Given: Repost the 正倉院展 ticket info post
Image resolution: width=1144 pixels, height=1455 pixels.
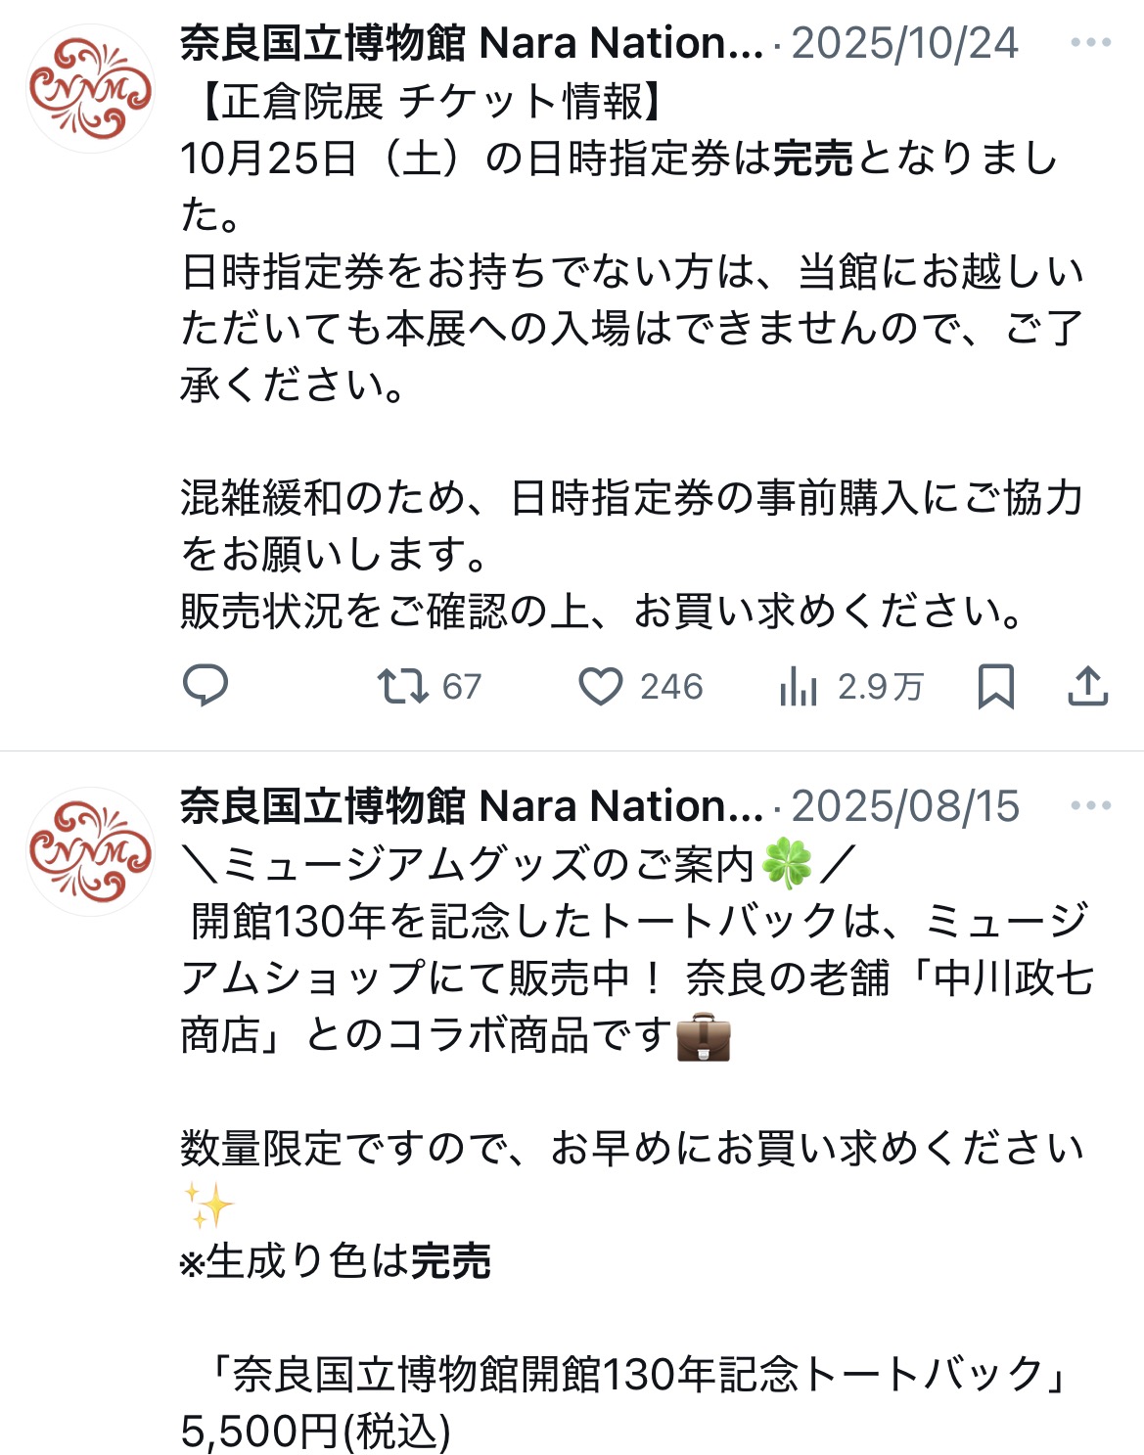Looking at the screenshot, I should click(402, 686).
